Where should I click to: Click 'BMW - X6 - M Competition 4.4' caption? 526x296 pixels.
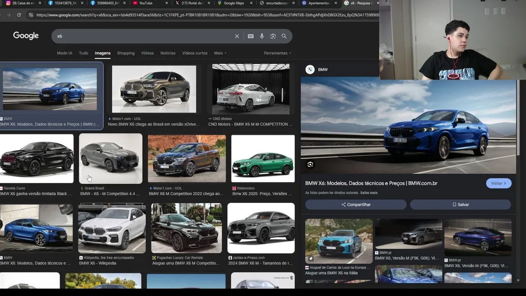coord(110,194)
